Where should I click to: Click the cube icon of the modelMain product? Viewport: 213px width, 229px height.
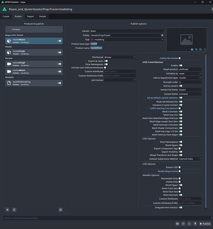click(9, 41)
